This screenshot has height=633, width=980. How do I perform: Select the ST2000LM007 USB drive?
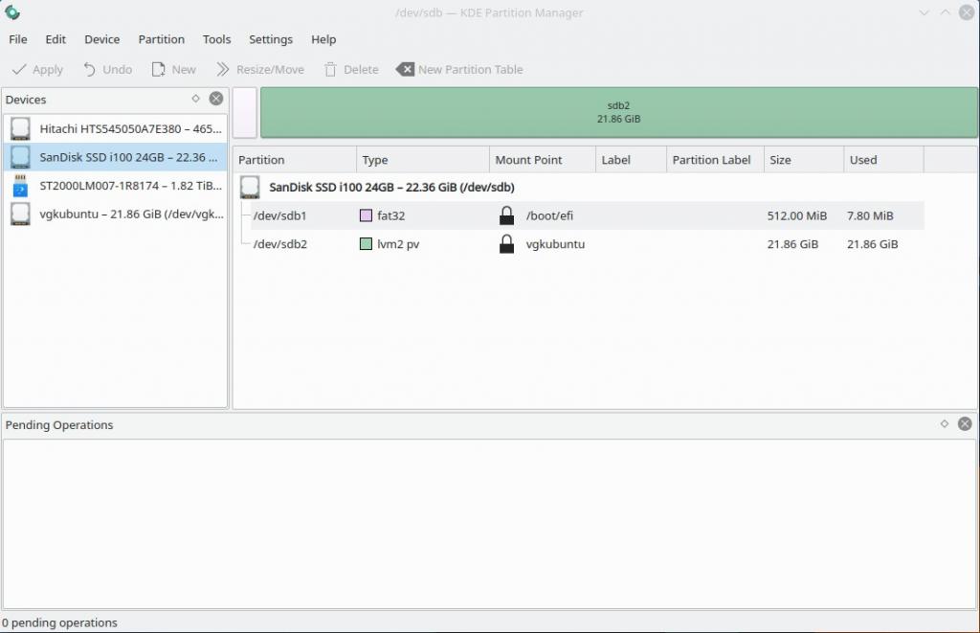coord(115,185)
